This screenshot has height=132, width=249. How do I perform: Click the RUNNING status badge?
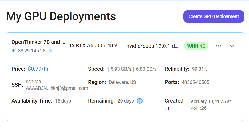pyautogui.click(x=196, y=46)
